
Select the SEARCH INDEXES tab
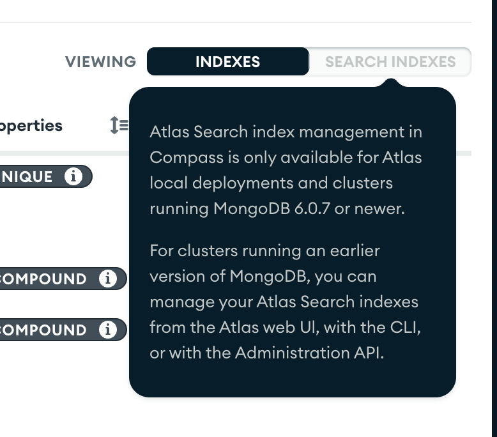(x=390, y=62)
